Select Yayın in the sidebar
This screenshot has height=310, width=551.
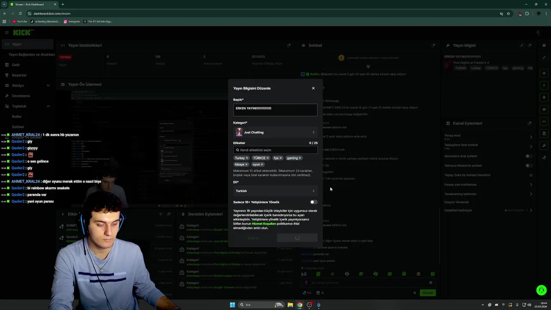tap(27, 44)
